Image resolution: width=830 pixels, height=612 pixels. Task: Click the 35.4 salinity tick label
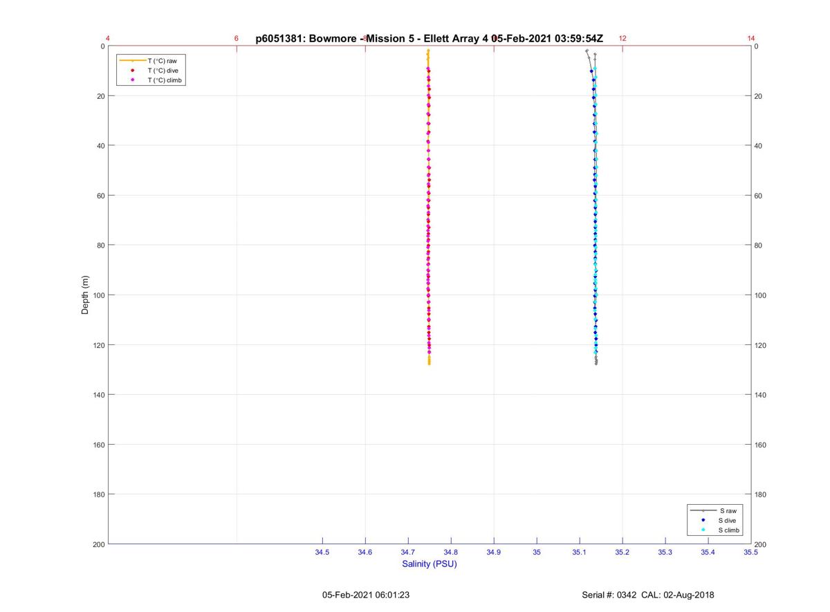(708, 552)
